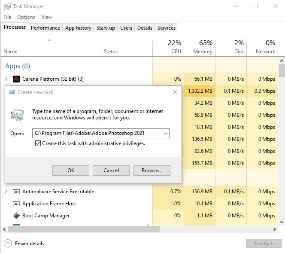Click the Fewer details link
The image size is (285, 253).
pos(30,244)
